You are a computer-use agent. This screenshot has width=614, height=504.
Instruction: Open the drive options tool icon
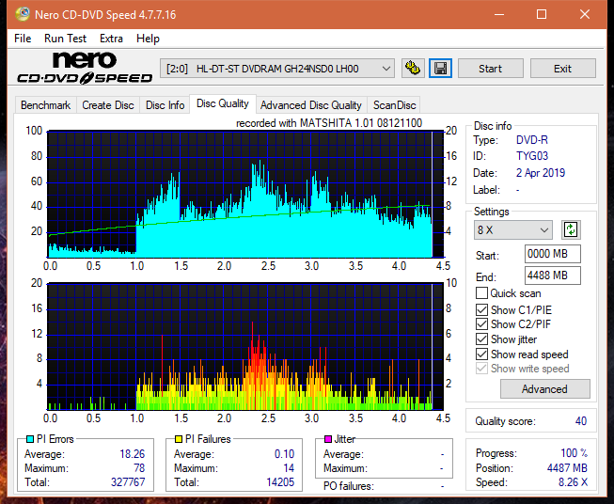(x=413, y=69)
